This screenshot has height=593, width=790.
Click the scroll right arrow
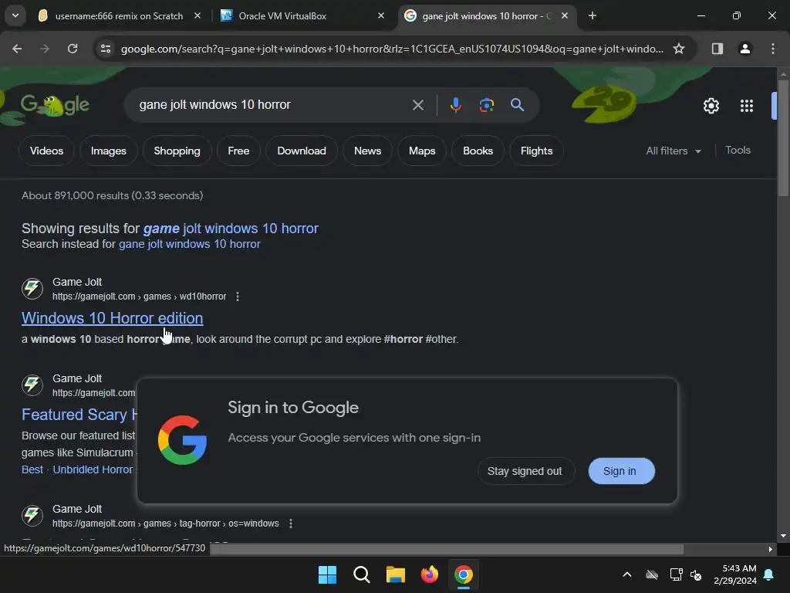click(x=769, y=549)
